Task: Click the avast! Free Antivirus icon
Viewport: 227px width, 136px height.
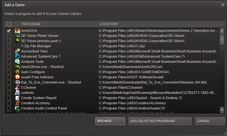Action: point(18,77)
